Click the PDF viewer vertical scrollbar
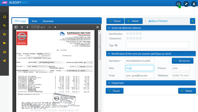Viewport: 198px width, 112px height. 99,71
